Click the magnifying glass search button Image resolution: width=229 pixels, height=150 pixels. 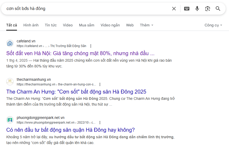218,9
